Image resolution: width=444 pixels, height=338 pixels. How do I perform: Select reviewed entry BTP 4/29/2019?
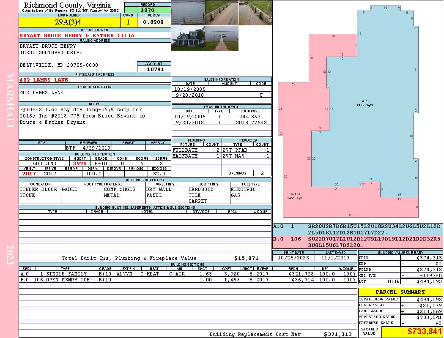click(88, 147)
